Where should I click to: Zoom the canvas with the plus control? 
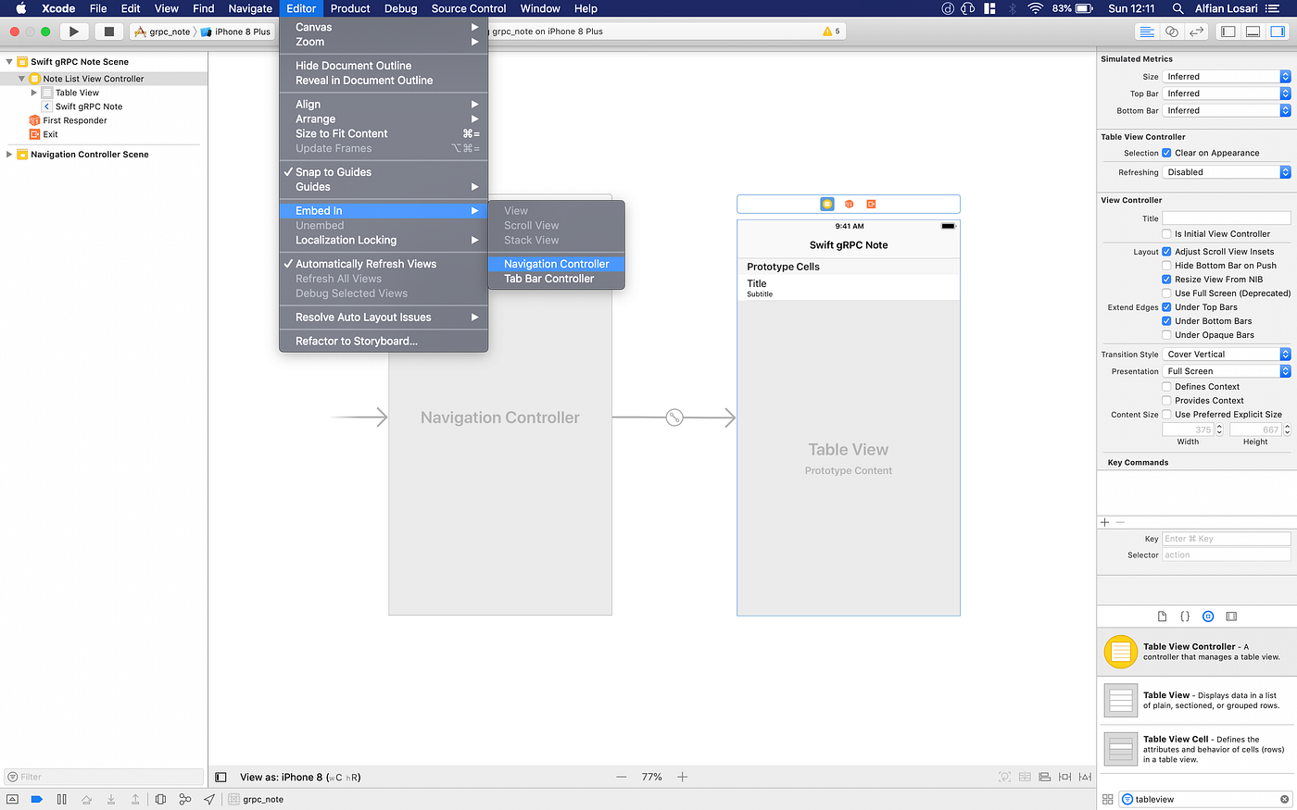click(x=683, y=777)
